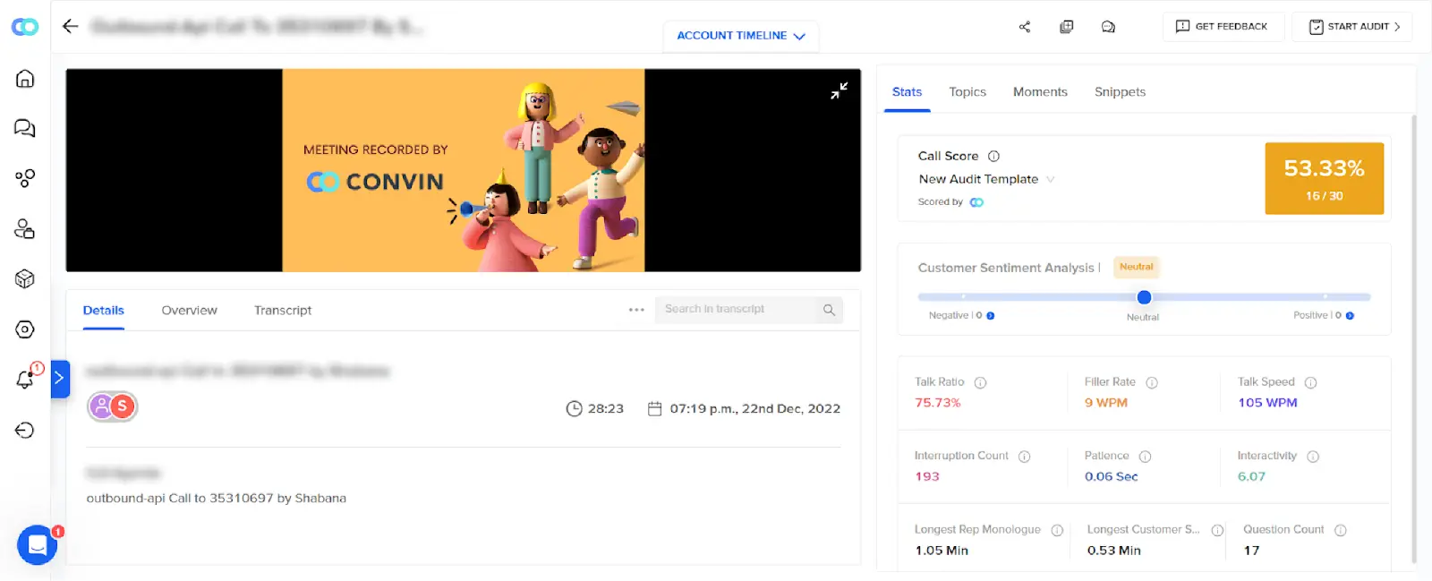The height and width of the screenshot is (581, 1432).
Task: Click the share icon in header
Action: click(1025, 27)
